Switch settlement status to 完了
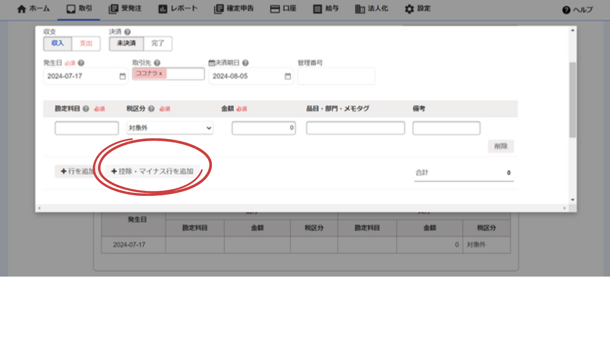Screen dimensions: 610x343 tap(158, 43)
